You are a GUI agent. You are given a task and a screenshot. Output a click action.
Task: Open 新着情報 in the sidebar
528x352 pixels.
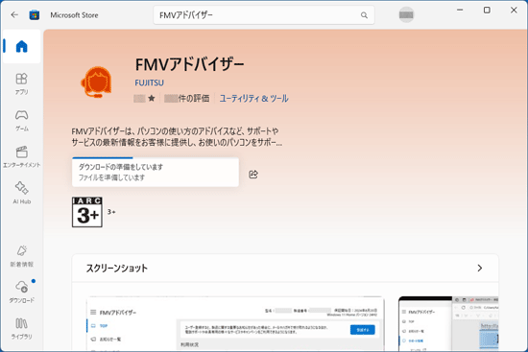[21, 256]
